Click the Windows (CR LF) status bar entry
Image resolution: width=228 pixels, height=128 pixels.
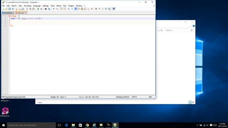click(x=123, y=97)
